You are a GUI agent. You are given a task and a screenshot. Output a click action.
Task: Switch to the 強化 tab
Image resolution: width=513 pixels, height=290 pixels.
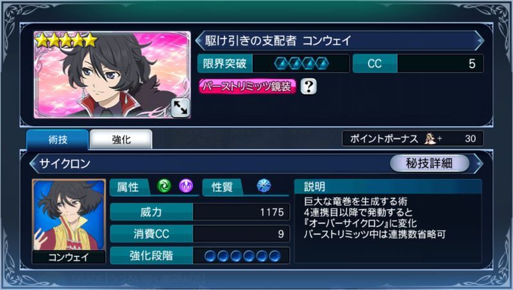(x=121, y=140)
